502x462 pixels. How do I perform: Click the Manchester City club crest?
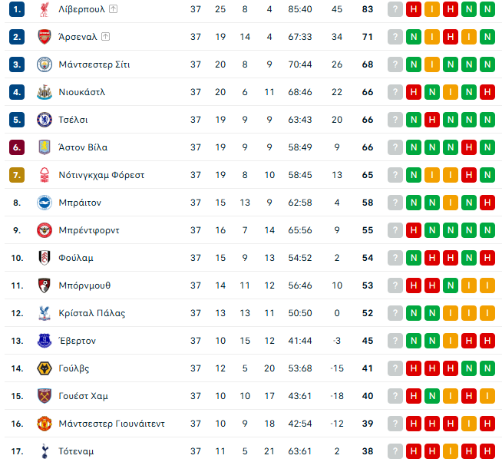point(45,64)
